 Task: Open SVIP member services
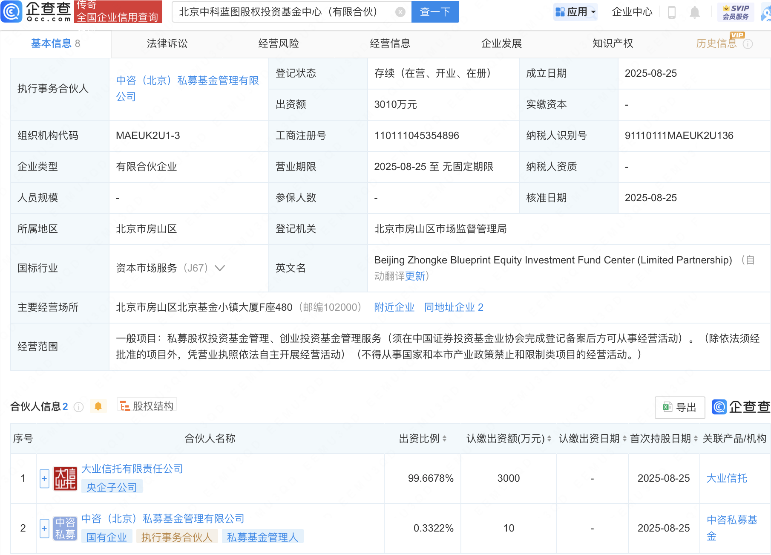pos(736,12)
